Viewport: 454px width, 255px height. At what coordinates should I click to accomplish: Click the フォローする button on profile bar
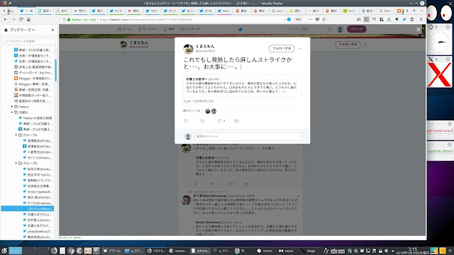[x=348, y=45]
